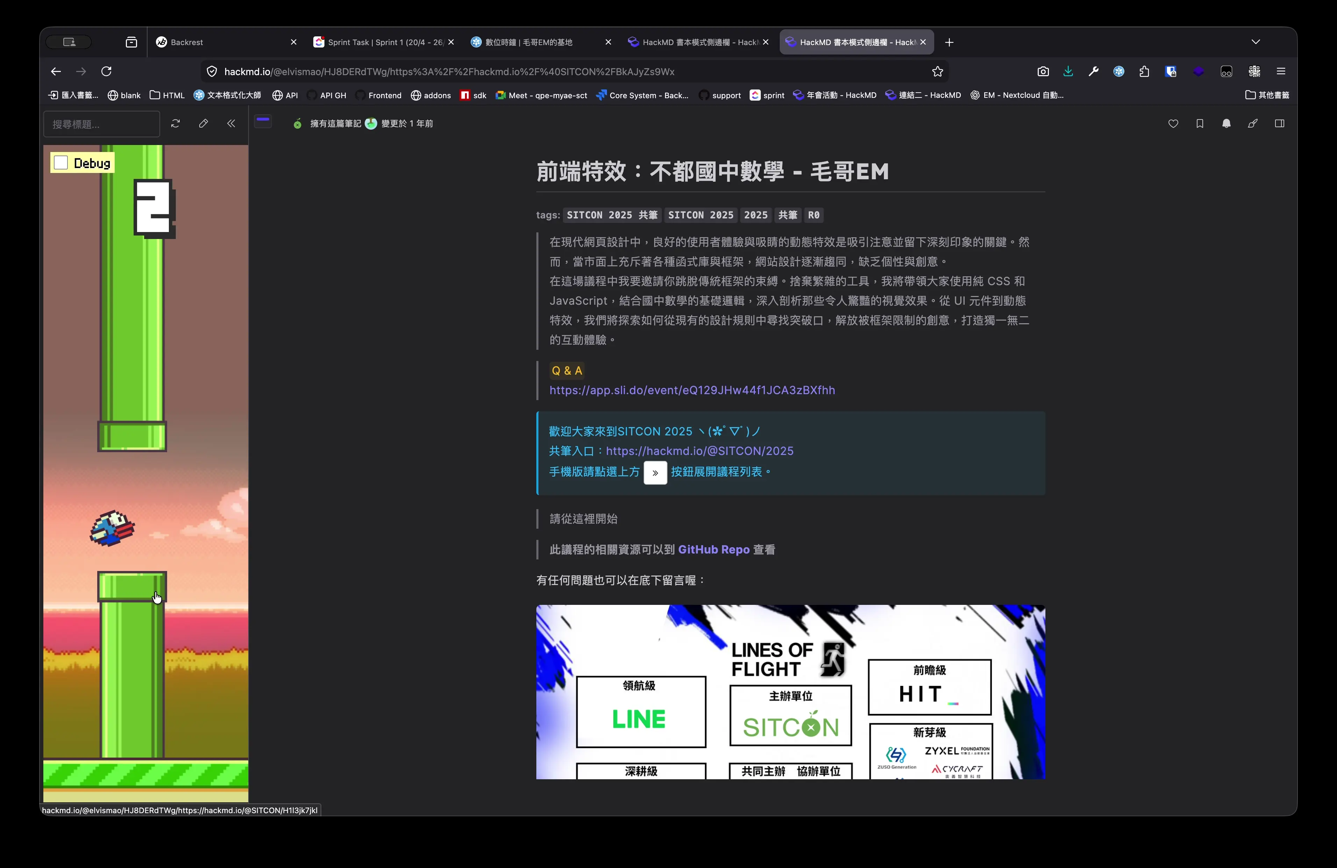1337x868 pixels.
Task: Click the heart like icon
Action: click(x=1173, y=123)
